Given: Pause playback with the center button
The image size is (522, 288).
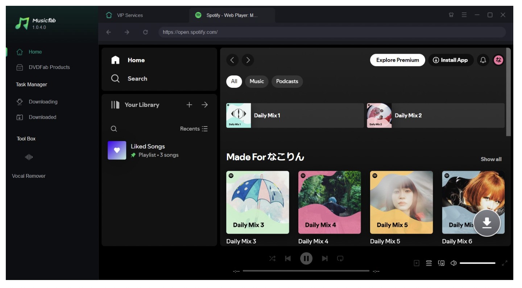Looking at the screenshot, I should coord(306,259).
